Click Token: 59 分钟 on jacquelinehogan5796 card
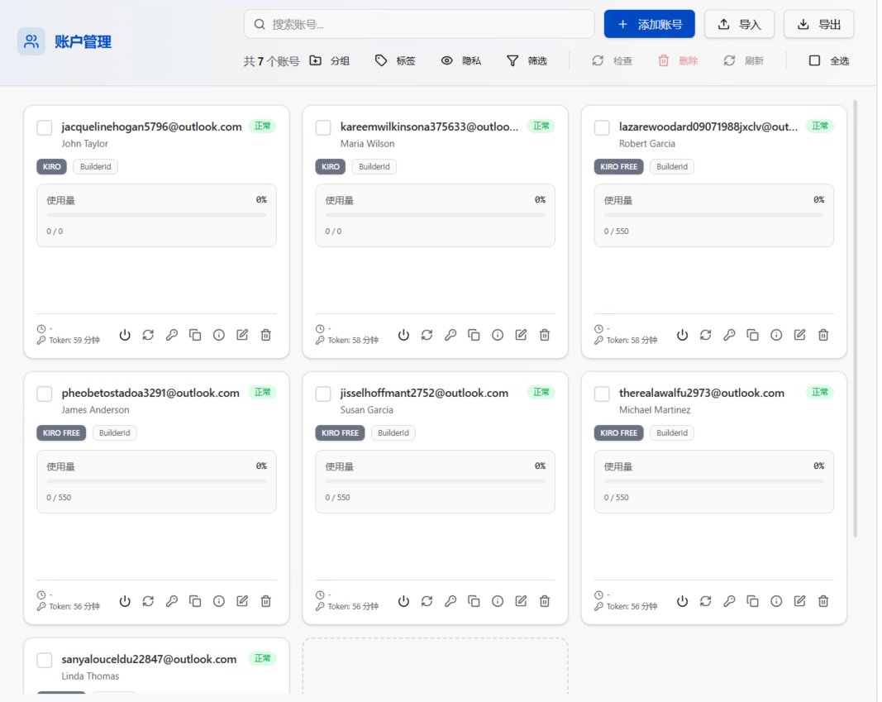The height and width of the screenshot is (702, 882). (x=74, y=341)
